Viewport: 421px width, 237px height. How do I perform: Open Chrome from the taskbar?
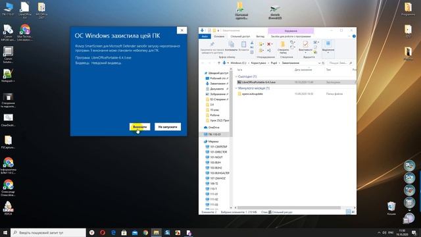(145, 232)
